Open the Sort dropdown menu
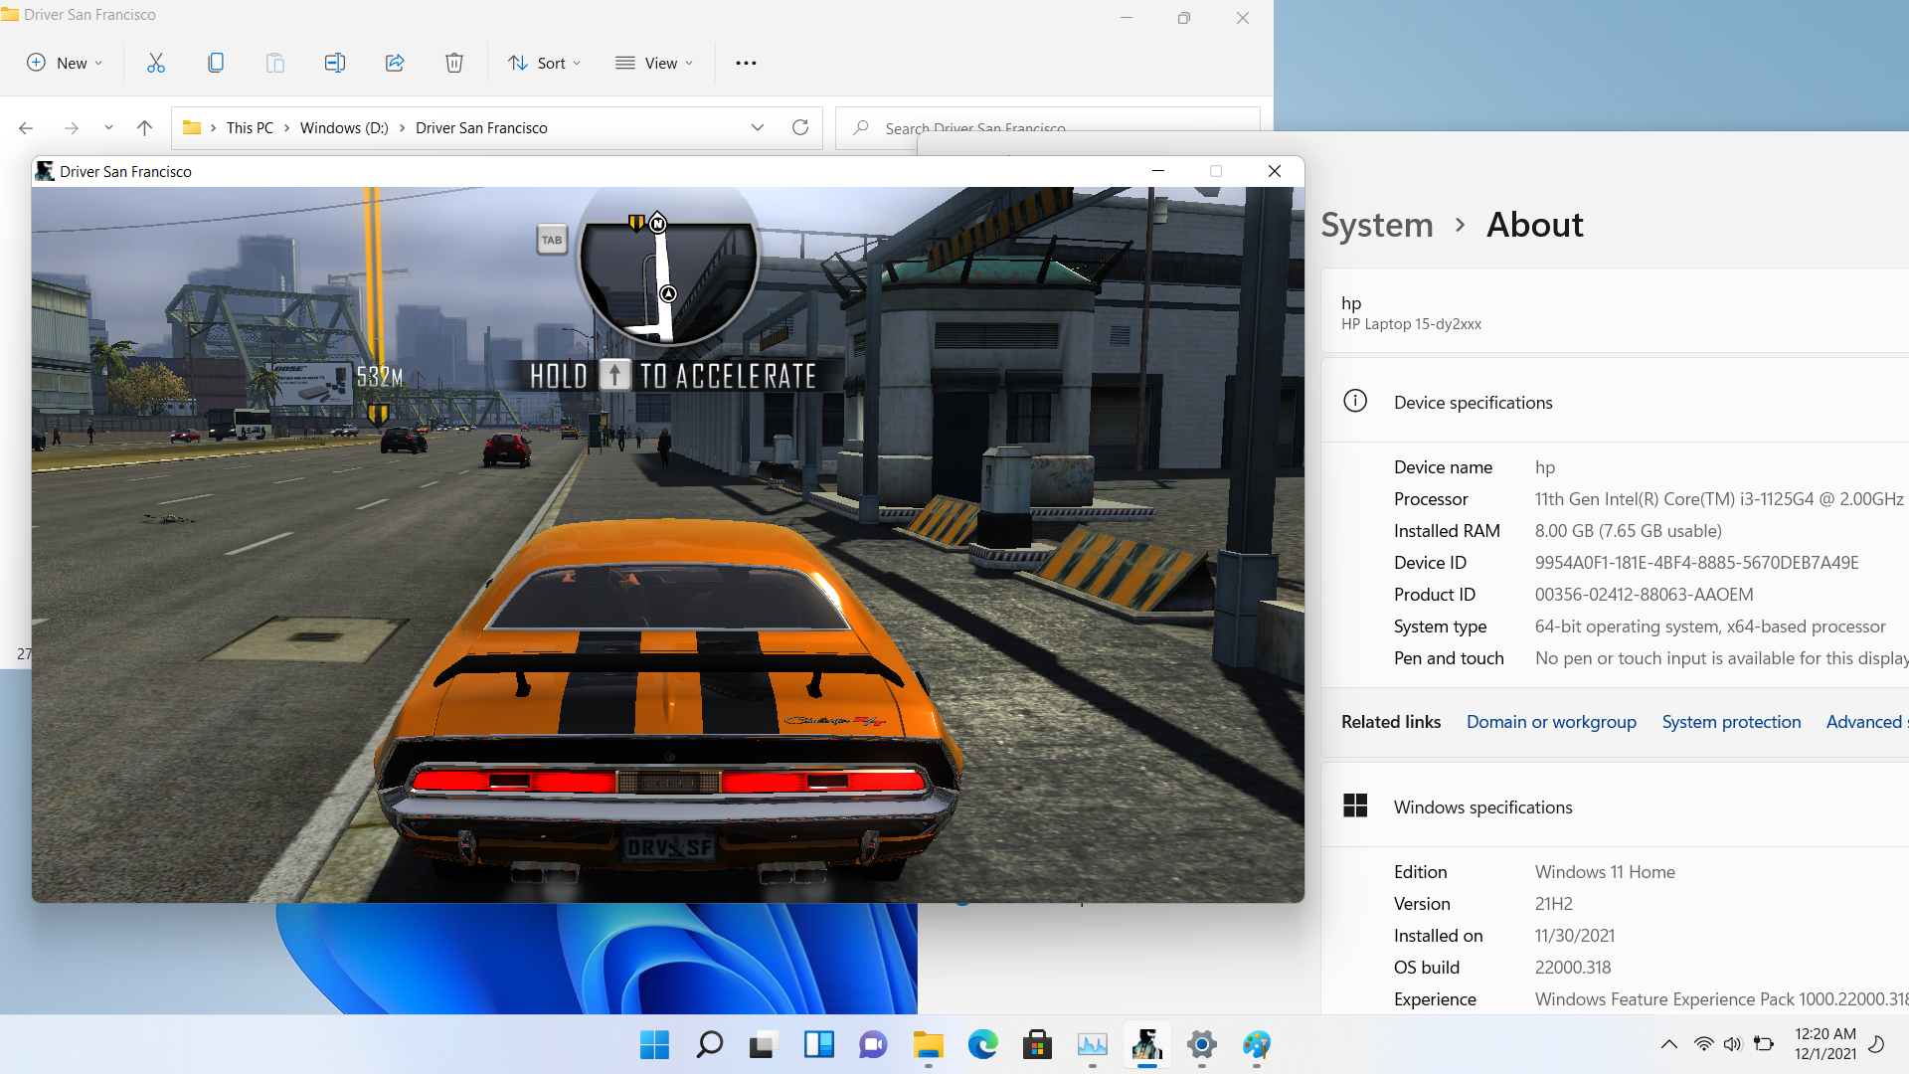Image resolution: width=1909 pixels, height=1074 pixels. pyautogui.click(x=544, y=63)
